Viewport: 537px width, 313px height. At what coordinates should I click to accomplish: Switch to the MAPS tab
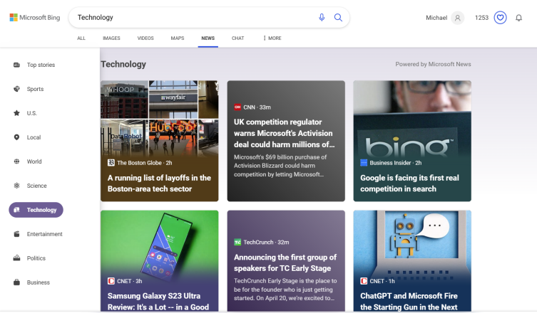178,38
